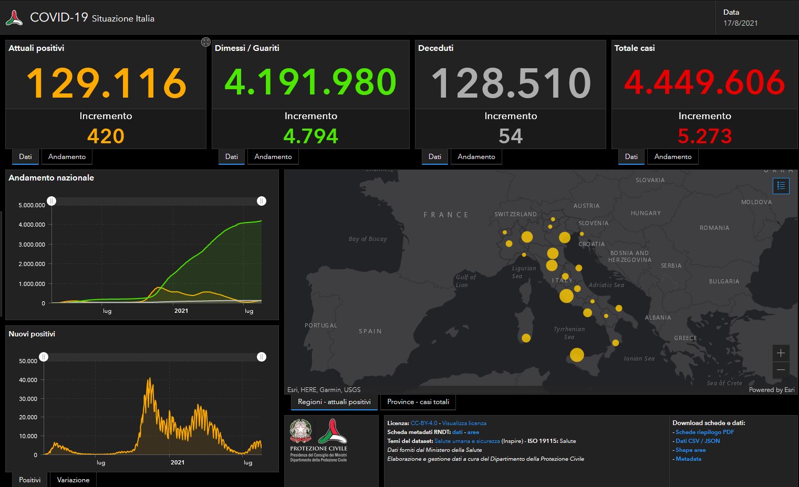Select the Dati tab under Totale casi

[631, 156]
